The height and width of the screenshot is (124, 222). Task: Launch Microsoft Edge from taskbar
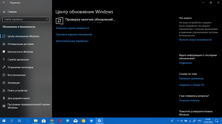click(x=28, y=121)
